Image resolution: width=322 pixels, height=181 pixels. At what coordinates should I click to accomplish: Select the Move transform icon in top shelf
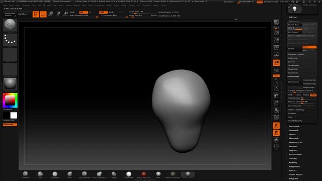click(51, 14)
